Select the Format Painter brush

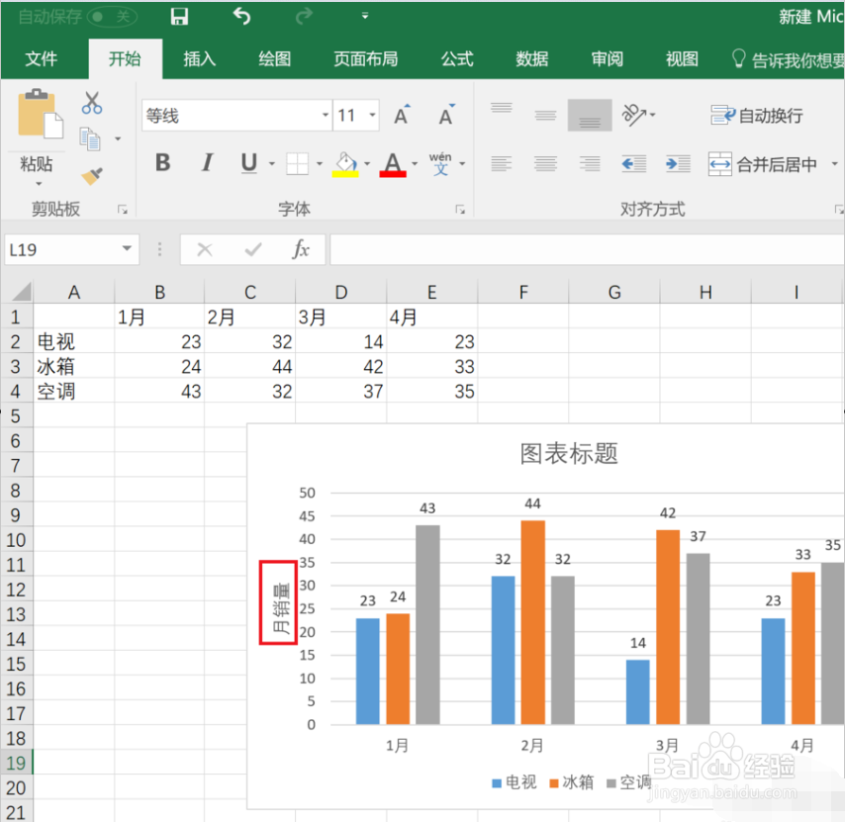point(92,176)
